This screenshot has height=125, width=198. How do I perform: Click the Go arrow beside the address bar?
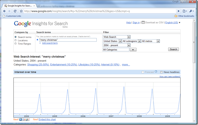pos(178,11)
